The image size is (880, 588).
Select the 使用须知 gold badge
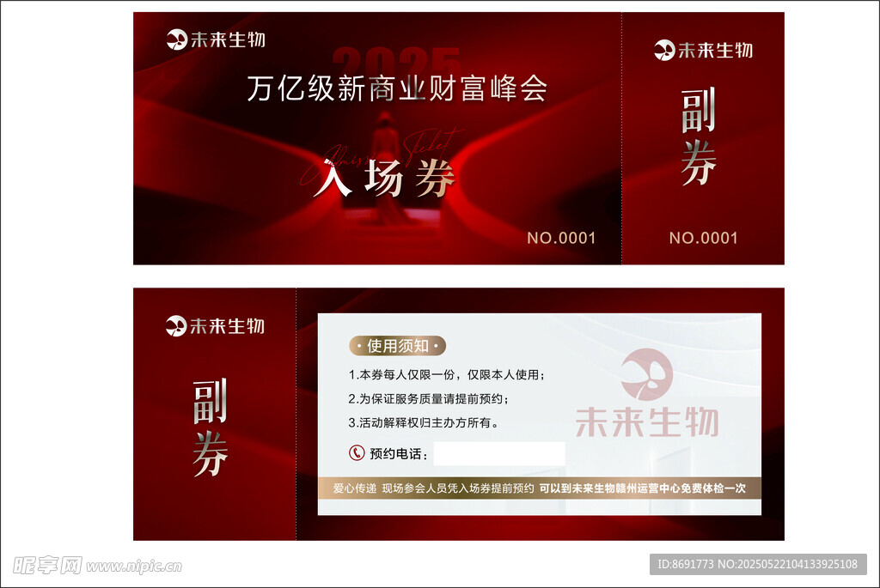(x=397, y=346)
